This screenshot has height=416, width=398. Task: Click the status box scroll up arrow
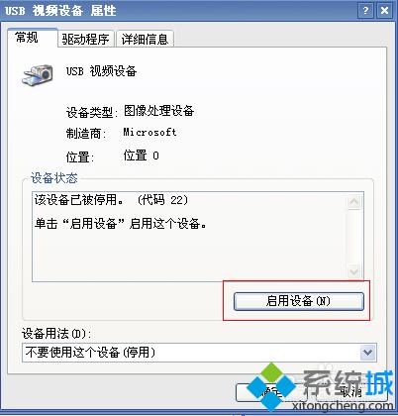click(x=354, y=201)
